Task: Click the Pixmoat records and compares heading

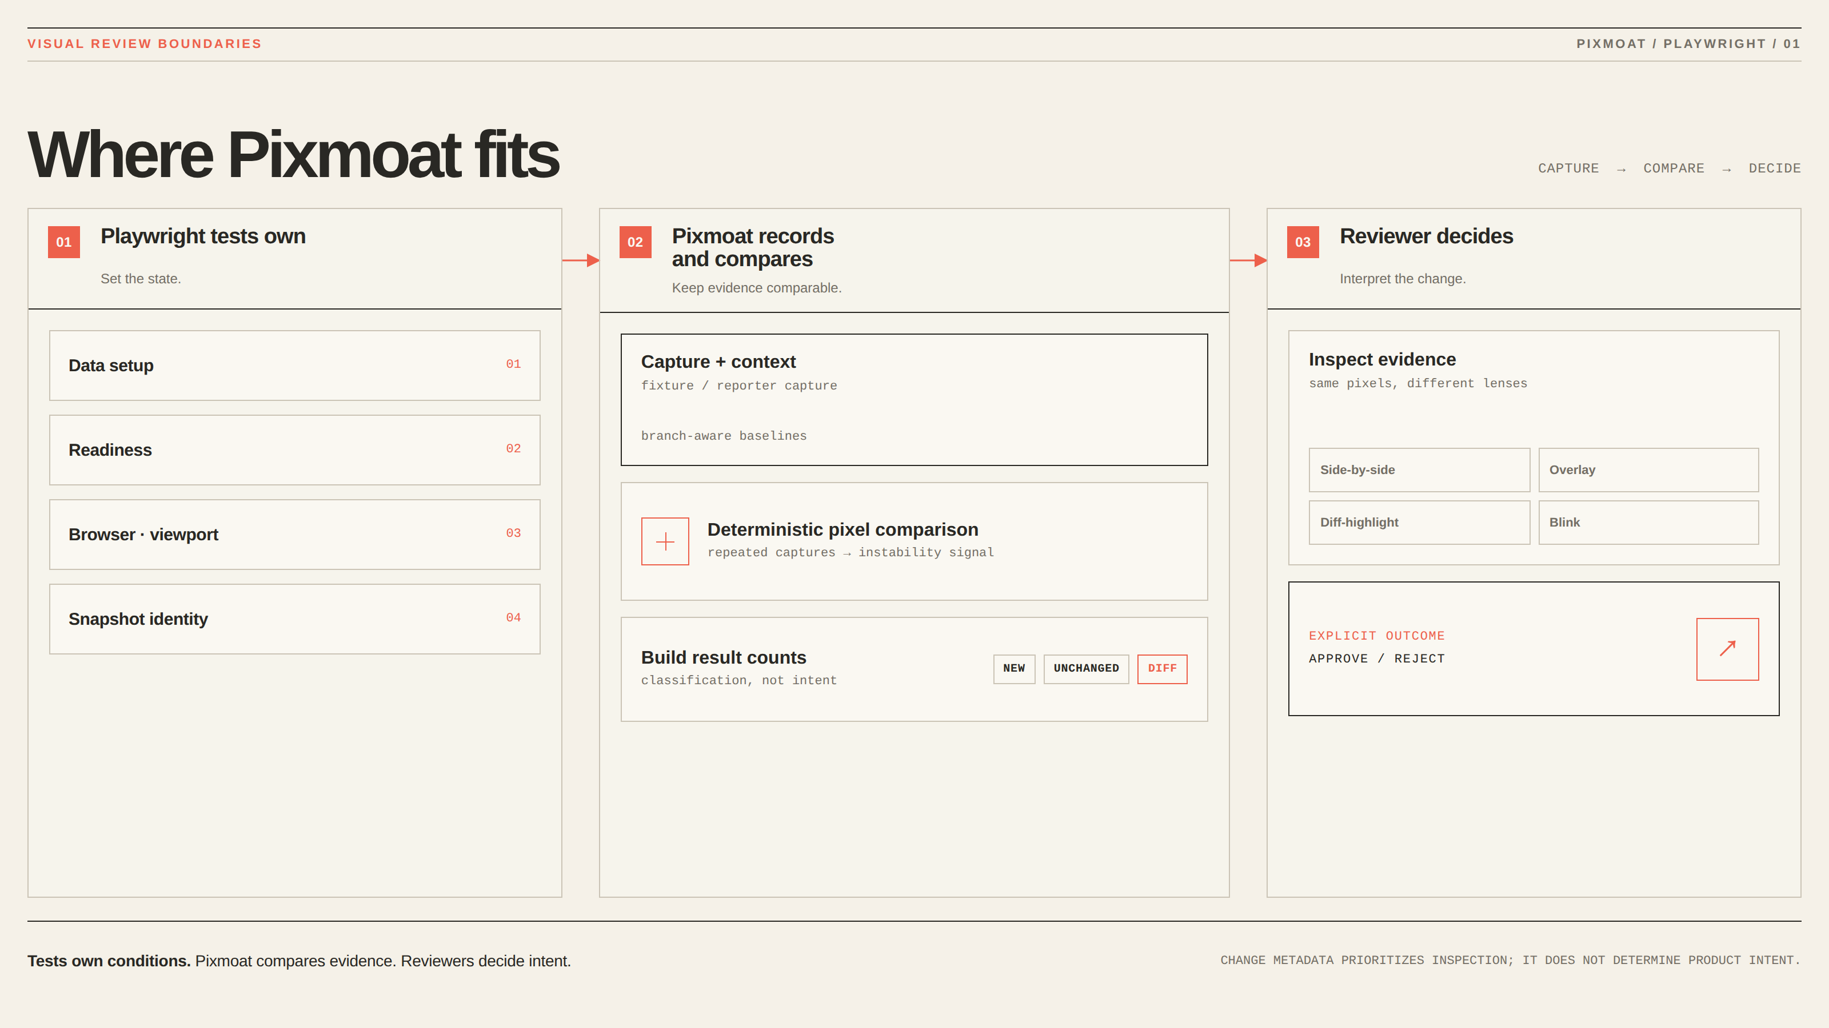Action: click(753, 247)
